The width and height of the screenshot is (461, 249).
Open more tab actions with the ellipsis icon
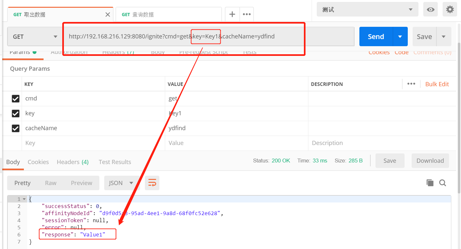click(x=247, y=14)
